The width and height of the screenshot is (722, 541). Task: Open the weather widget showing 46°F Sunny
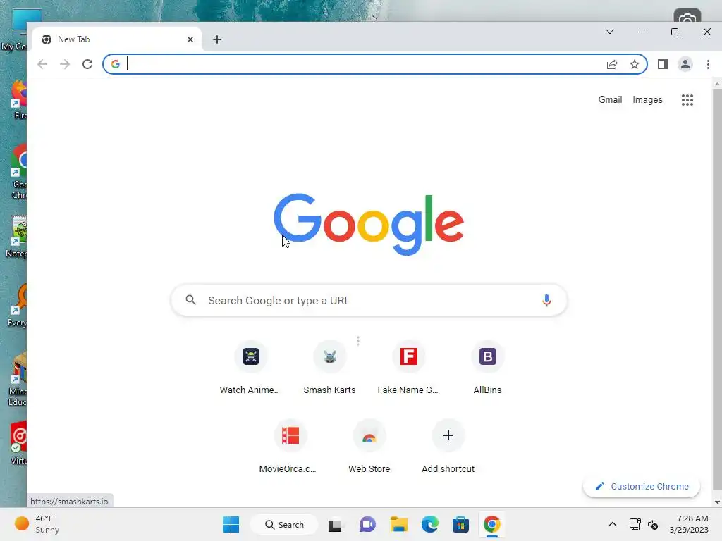click(x=37, y=524)
